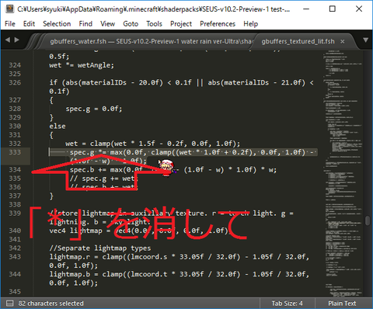The image size is (373, 309).
Task: Open the Find menu
Action: [85, 24]
